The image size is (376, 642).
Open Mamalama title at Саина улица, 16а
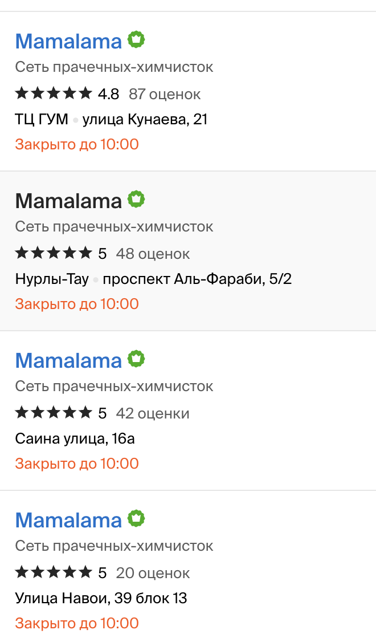(68, 360)
